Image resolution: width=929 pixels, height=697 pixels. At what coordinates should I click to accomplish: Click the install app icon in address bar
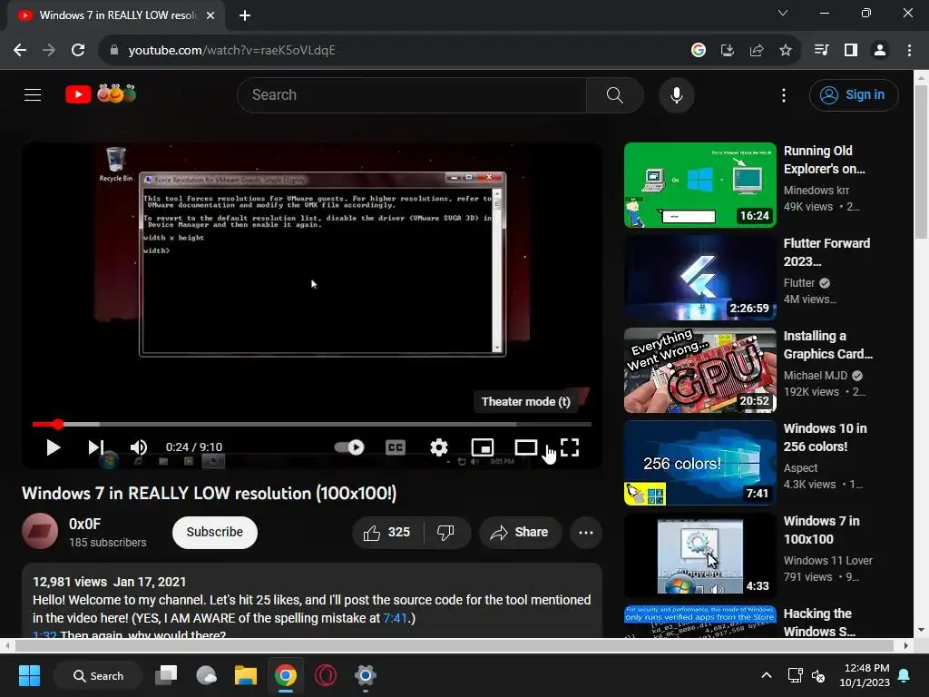tap(727, 51)
